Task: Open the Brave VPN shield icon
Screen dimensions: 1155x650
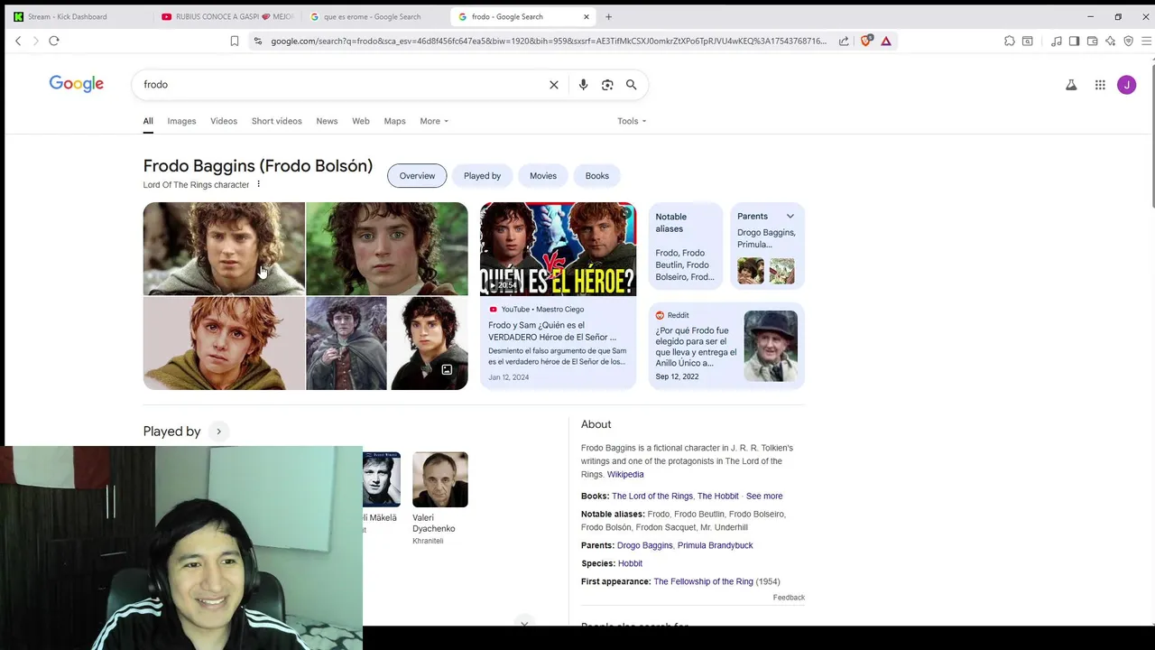Action: [1129, 41]
